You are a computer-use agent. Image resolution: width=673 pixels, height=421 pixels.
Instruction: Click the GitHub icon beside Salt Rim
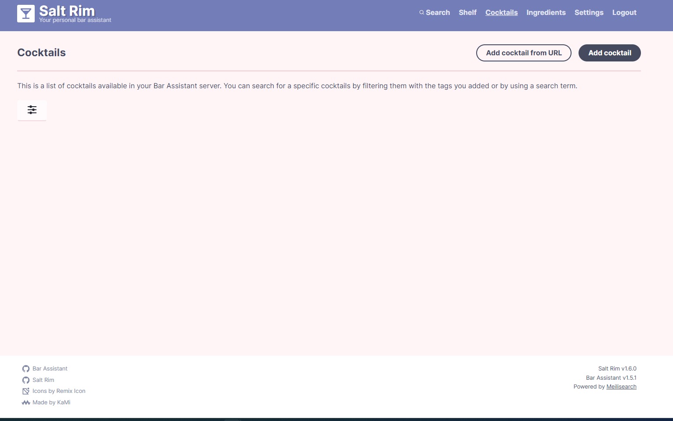[26, 380]
